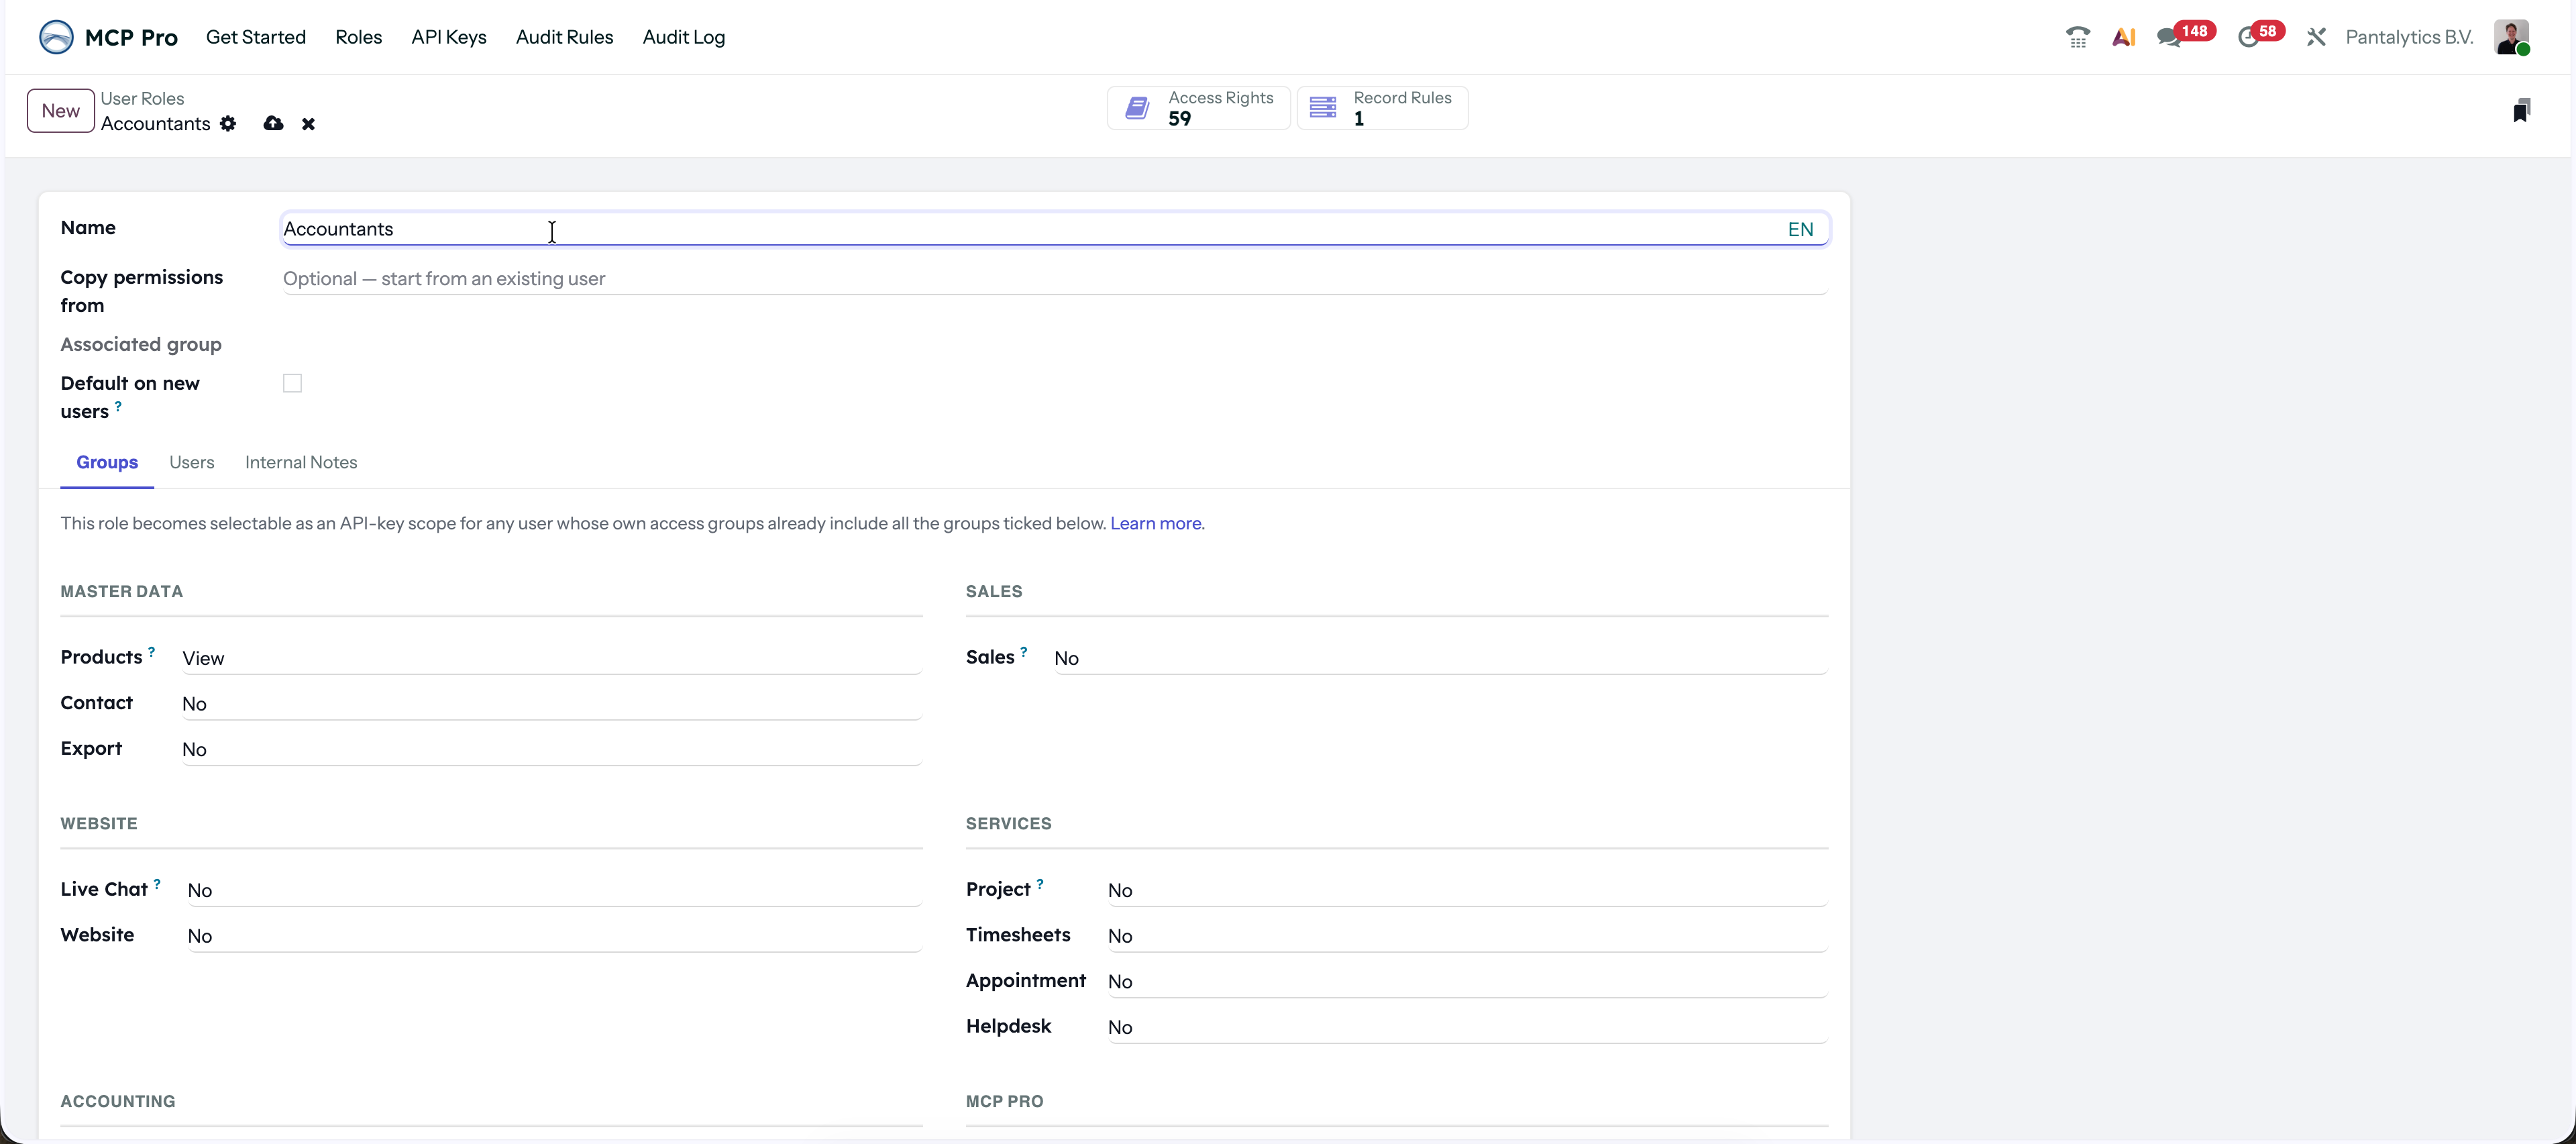The image size is (2576, 1144).
Task: Show help tooltip next to Live Chat
Action: (x=157, y=884)
